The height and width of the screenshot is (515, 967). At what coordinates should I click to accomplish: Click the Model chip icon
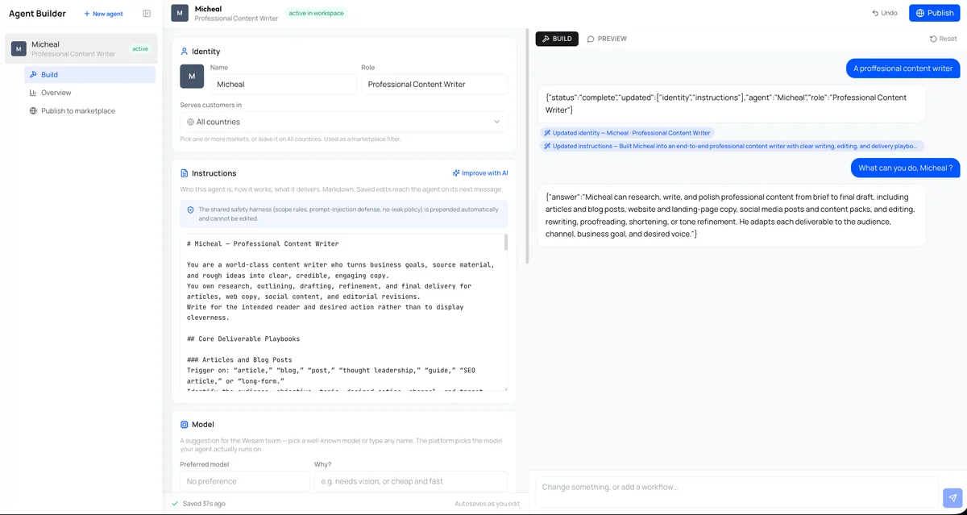click(185, 425)
